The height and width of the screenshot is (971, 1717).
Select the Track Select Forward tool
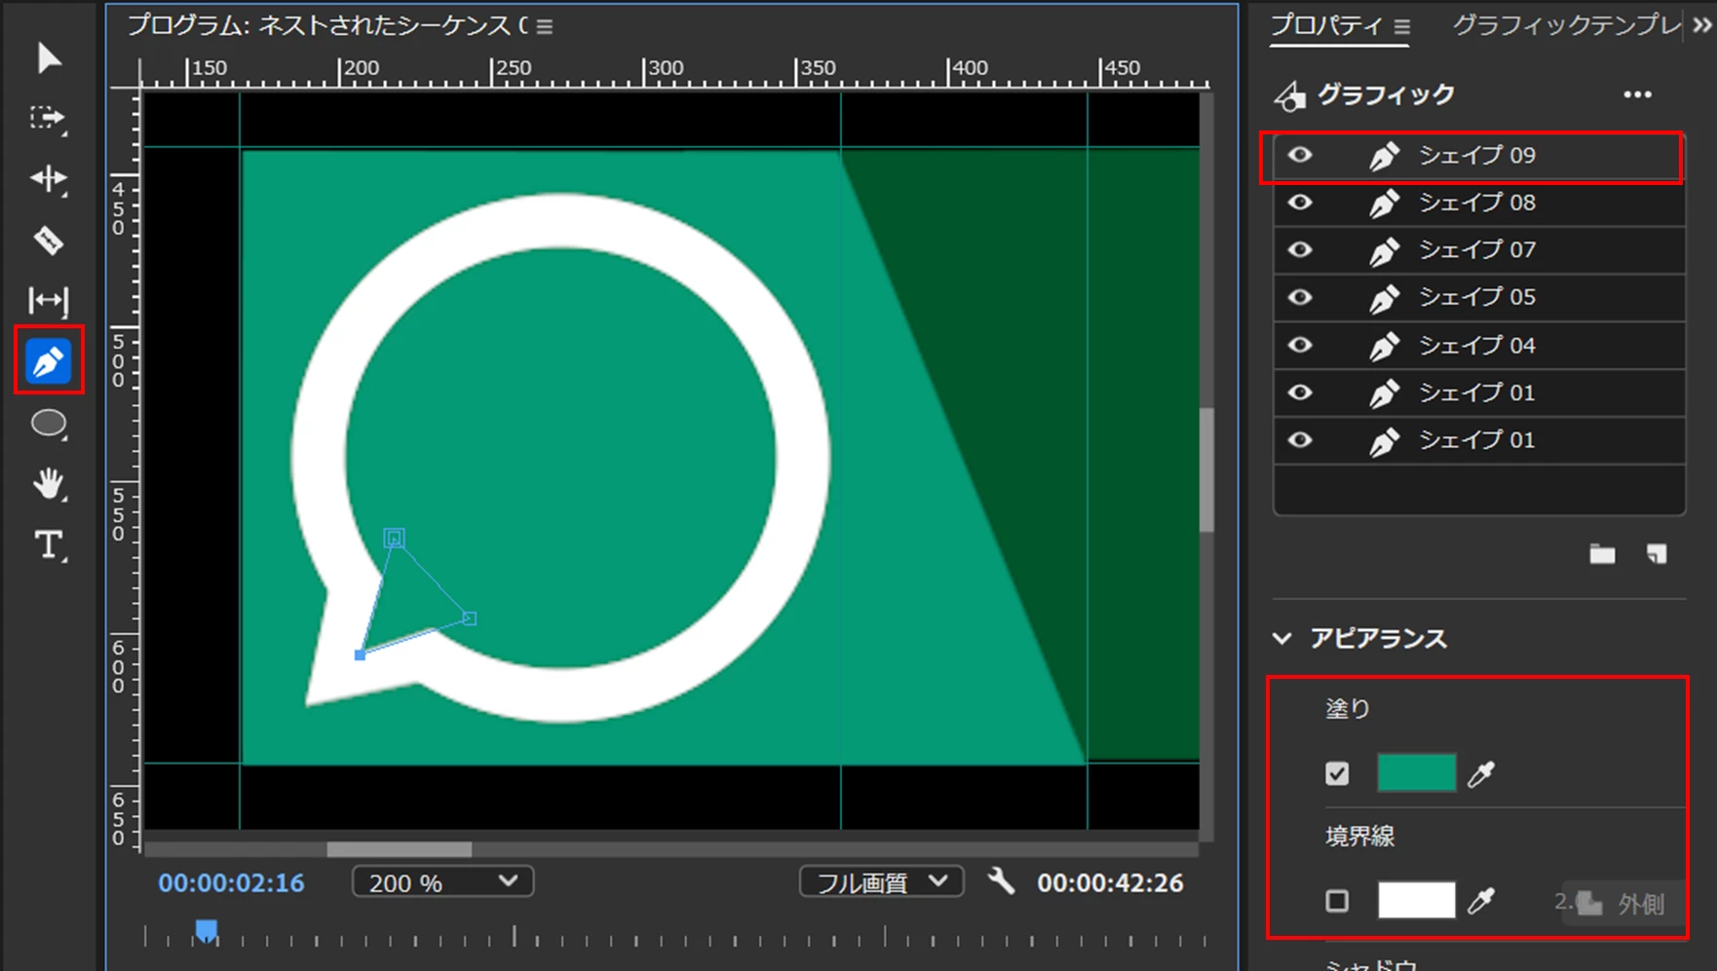tap(48, 119)
